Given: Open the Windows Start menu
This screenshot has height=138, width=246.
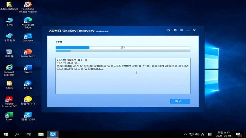Looking at the screenshot, I should [x=6, y=134].
